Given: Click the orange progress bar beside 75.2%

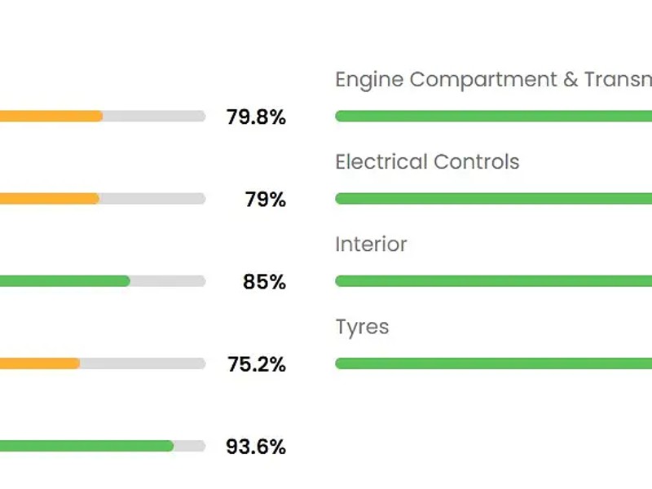Looking at the screenshot, I should pos(39,363).
